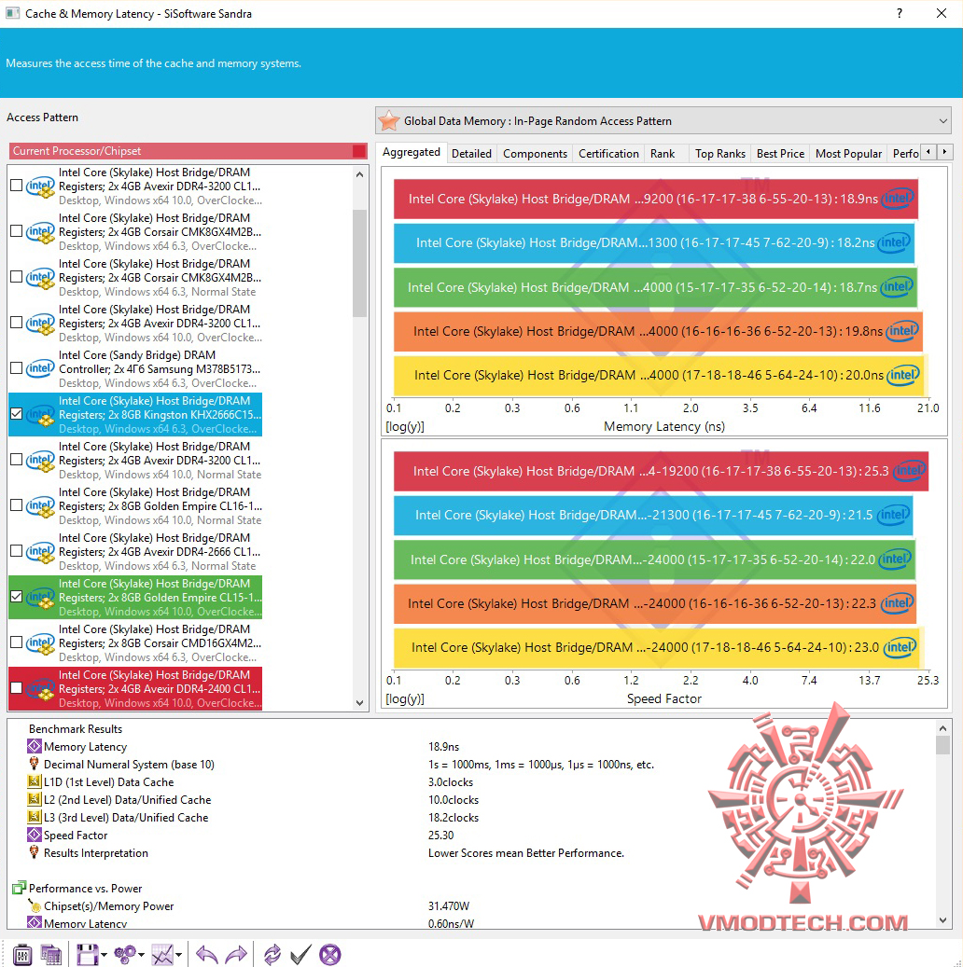Click the Current Processor/Chipset red header
Viewport: 963px width, 967px height.
pos(188,151)
